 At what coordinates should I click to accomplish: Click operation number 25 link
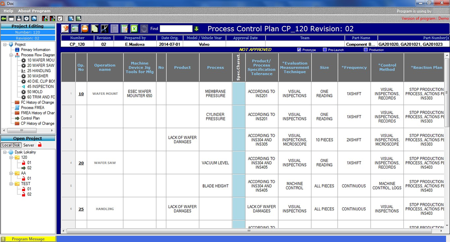(x=81, y=209)
